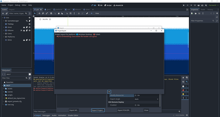Select the Rotate Mode tool
This screenshot has width=220, height=117.
coord(43,13)
